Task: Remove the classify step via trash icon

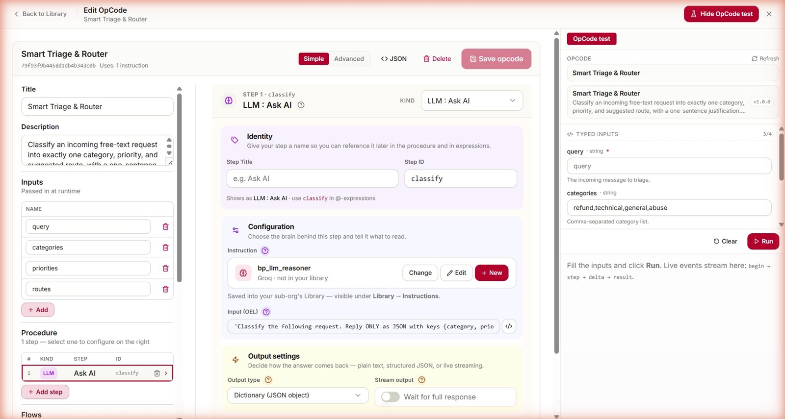Action: (157, 373)
